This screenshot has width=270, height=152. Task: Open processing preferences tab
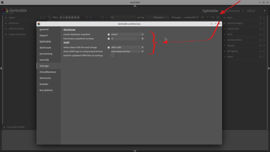click(49, 54)
